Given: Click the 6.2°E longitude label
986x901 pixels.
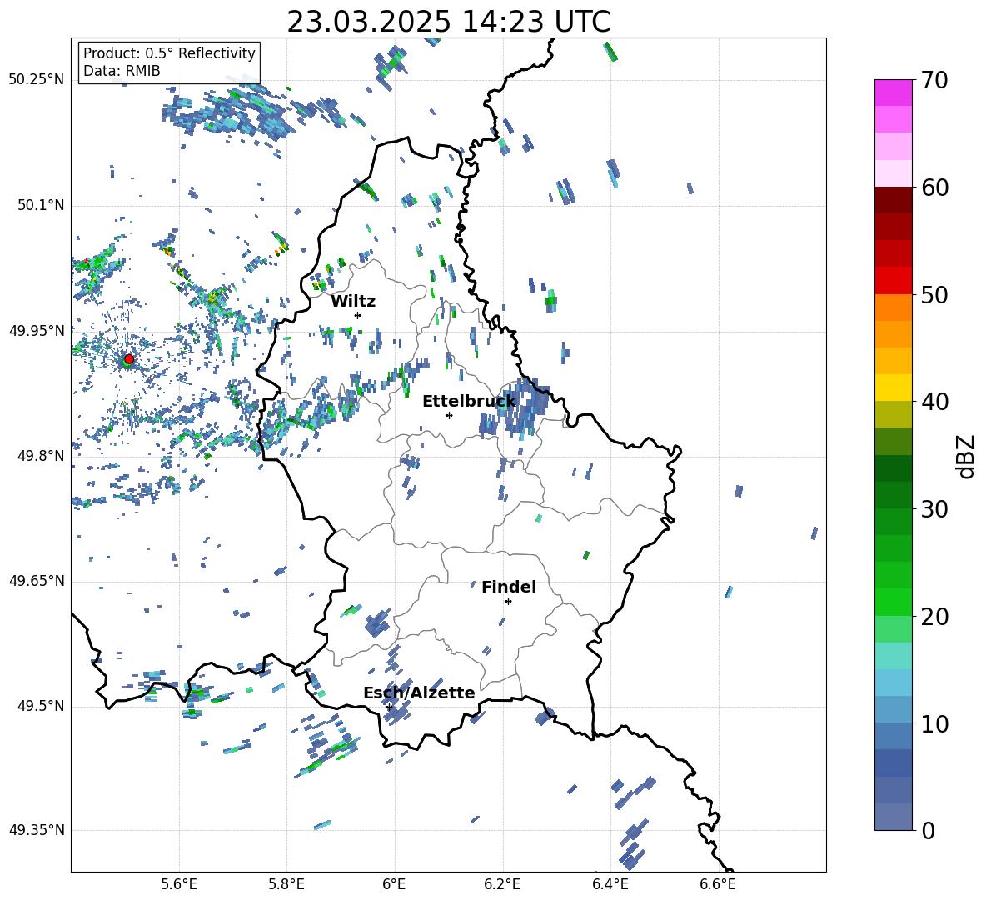Looking at the screenshot, I should tap(502, 884).
